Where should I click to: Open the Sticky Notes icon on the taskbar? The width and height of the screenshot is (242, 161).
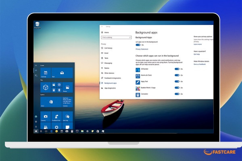93,131
